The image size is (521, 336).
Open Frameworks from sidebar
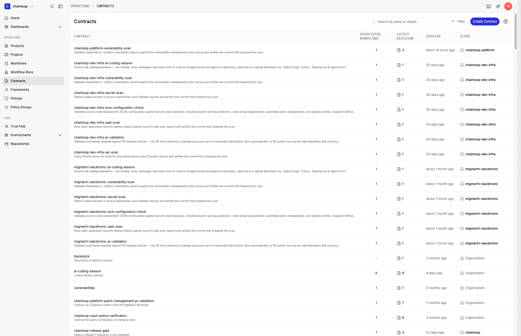(x=33, y=90)
